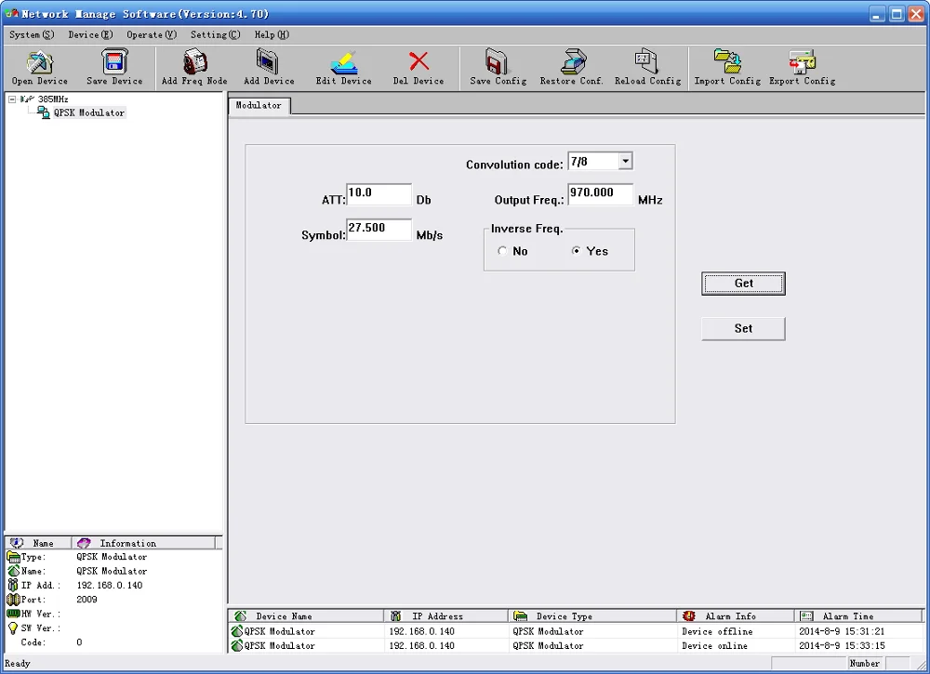
Task: Collapse the 385MHz tree node
Action: pyautogui.click(x=12, y=99)
